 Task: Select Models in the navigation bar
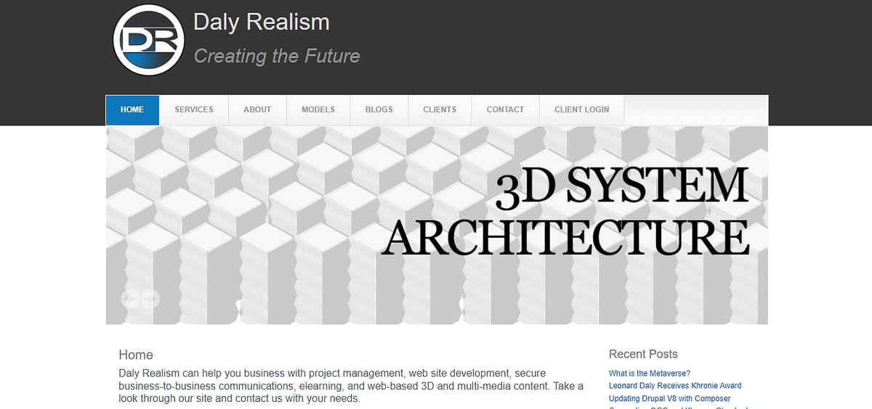click(x=318, y=110)
